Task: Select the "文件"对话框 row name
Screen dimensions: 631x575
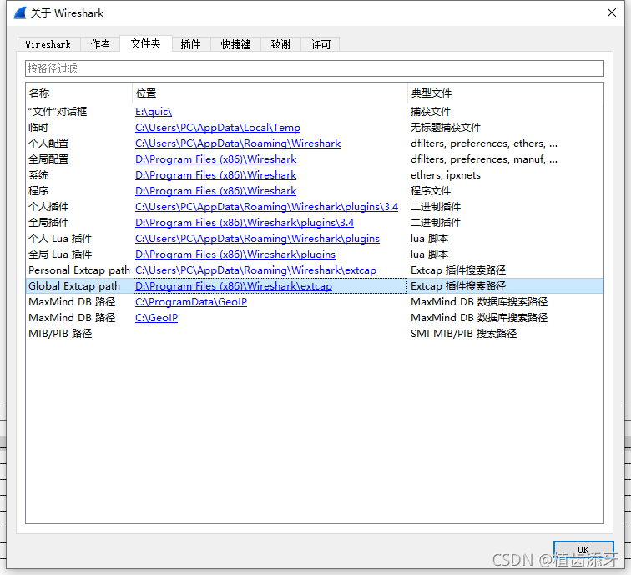Action: coord(58,112)
